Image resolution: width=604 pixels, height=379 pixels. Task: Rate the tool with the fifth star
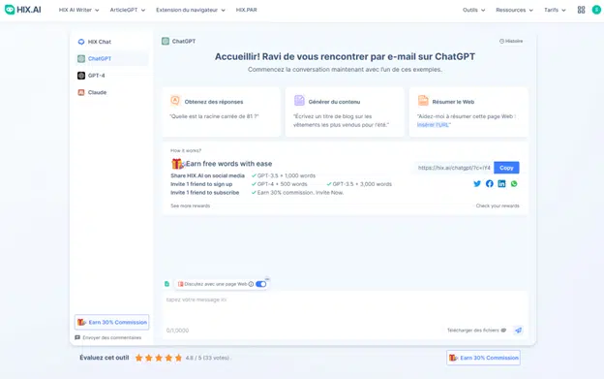click(x=178, y=358)
